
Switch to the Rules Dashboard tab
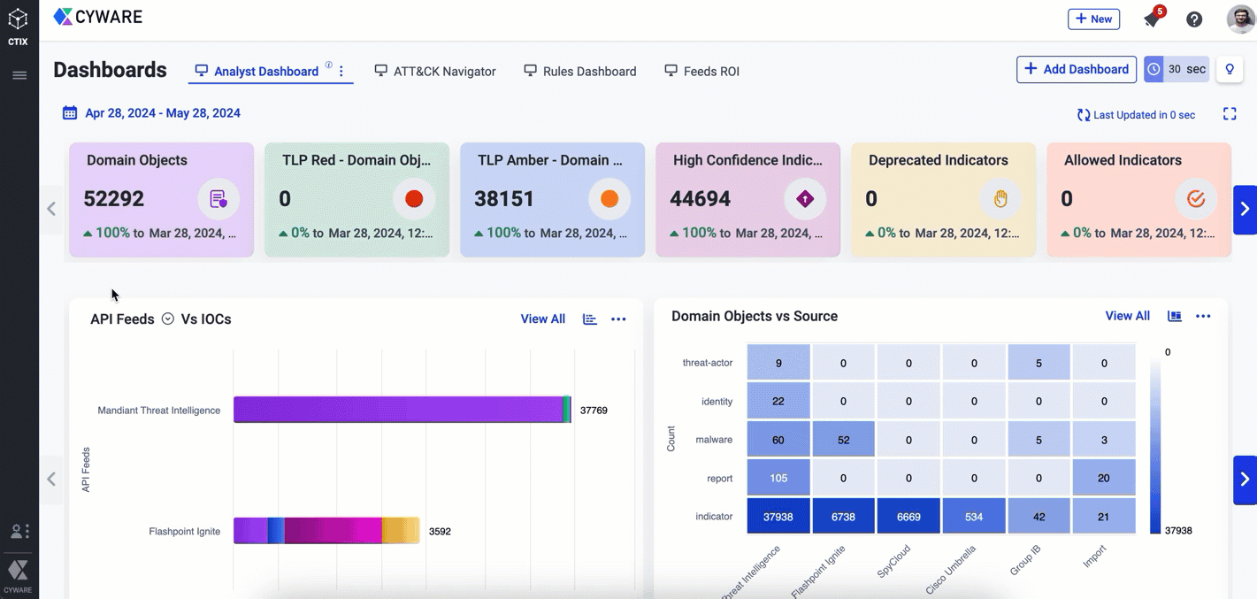point(580,72)
